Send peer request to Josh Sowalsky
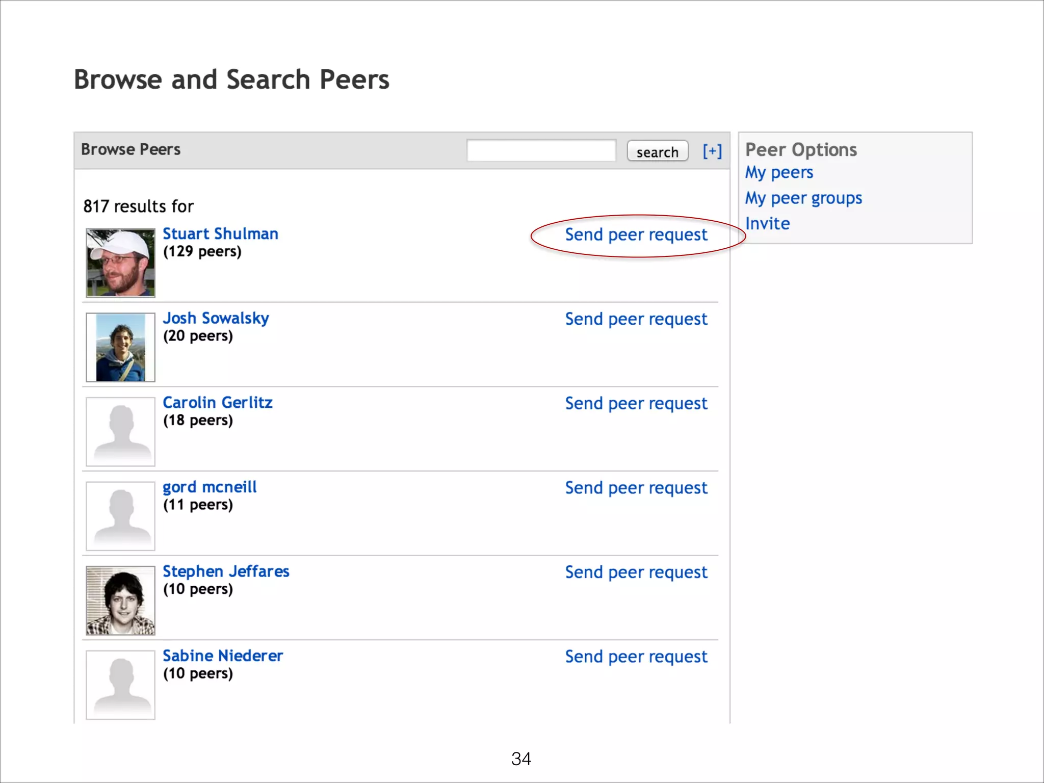The image size is (1044, 783). (636, 319)
